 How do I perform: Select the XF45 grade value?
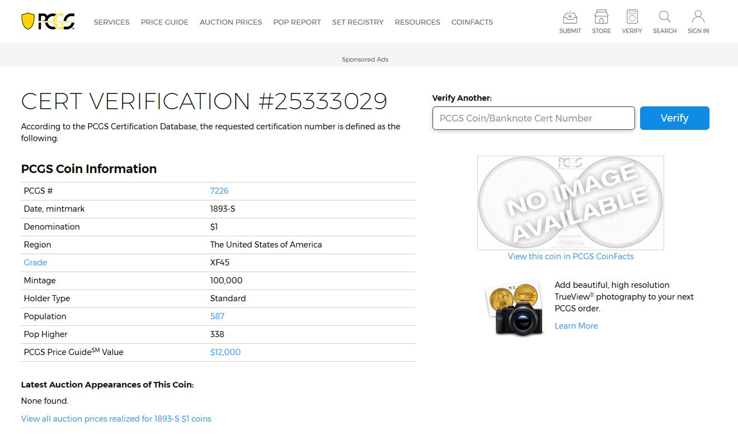220,263
